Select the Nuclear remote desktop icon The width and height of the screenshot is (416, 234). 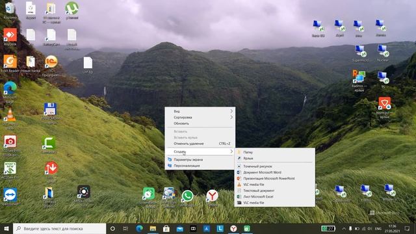click(x=383, y=51)
